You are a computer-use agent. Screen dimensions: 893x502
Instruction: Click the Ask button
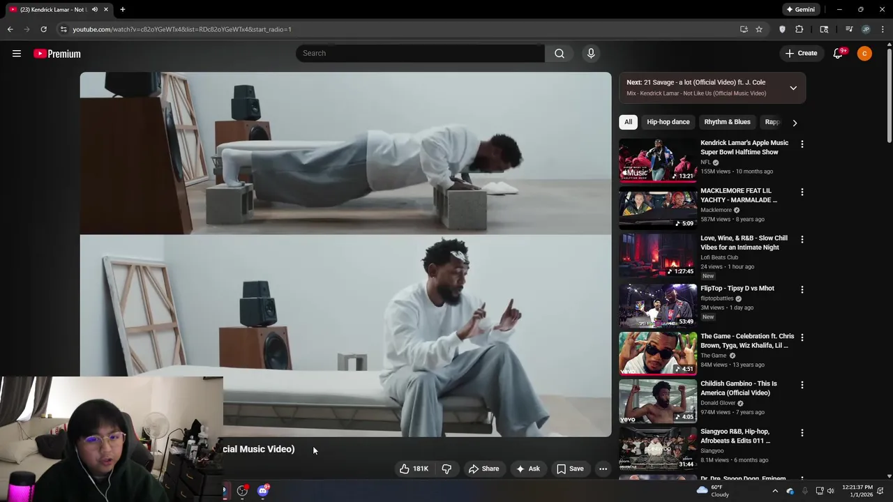coord(527,469)
